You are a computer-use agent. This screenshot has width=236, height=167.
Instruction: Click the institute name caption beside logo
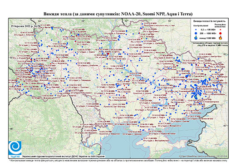[64, 156]
